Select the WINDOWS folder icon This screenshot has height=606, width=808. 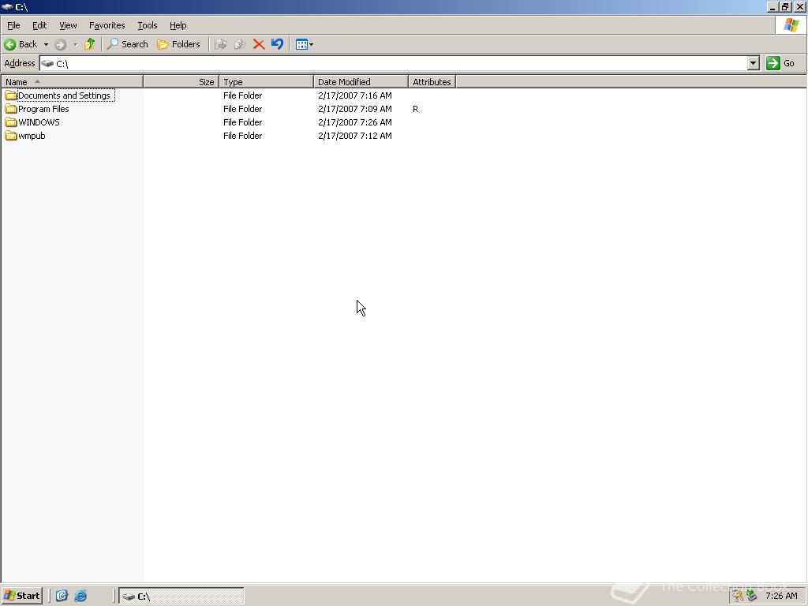click(x=11, y=122)
